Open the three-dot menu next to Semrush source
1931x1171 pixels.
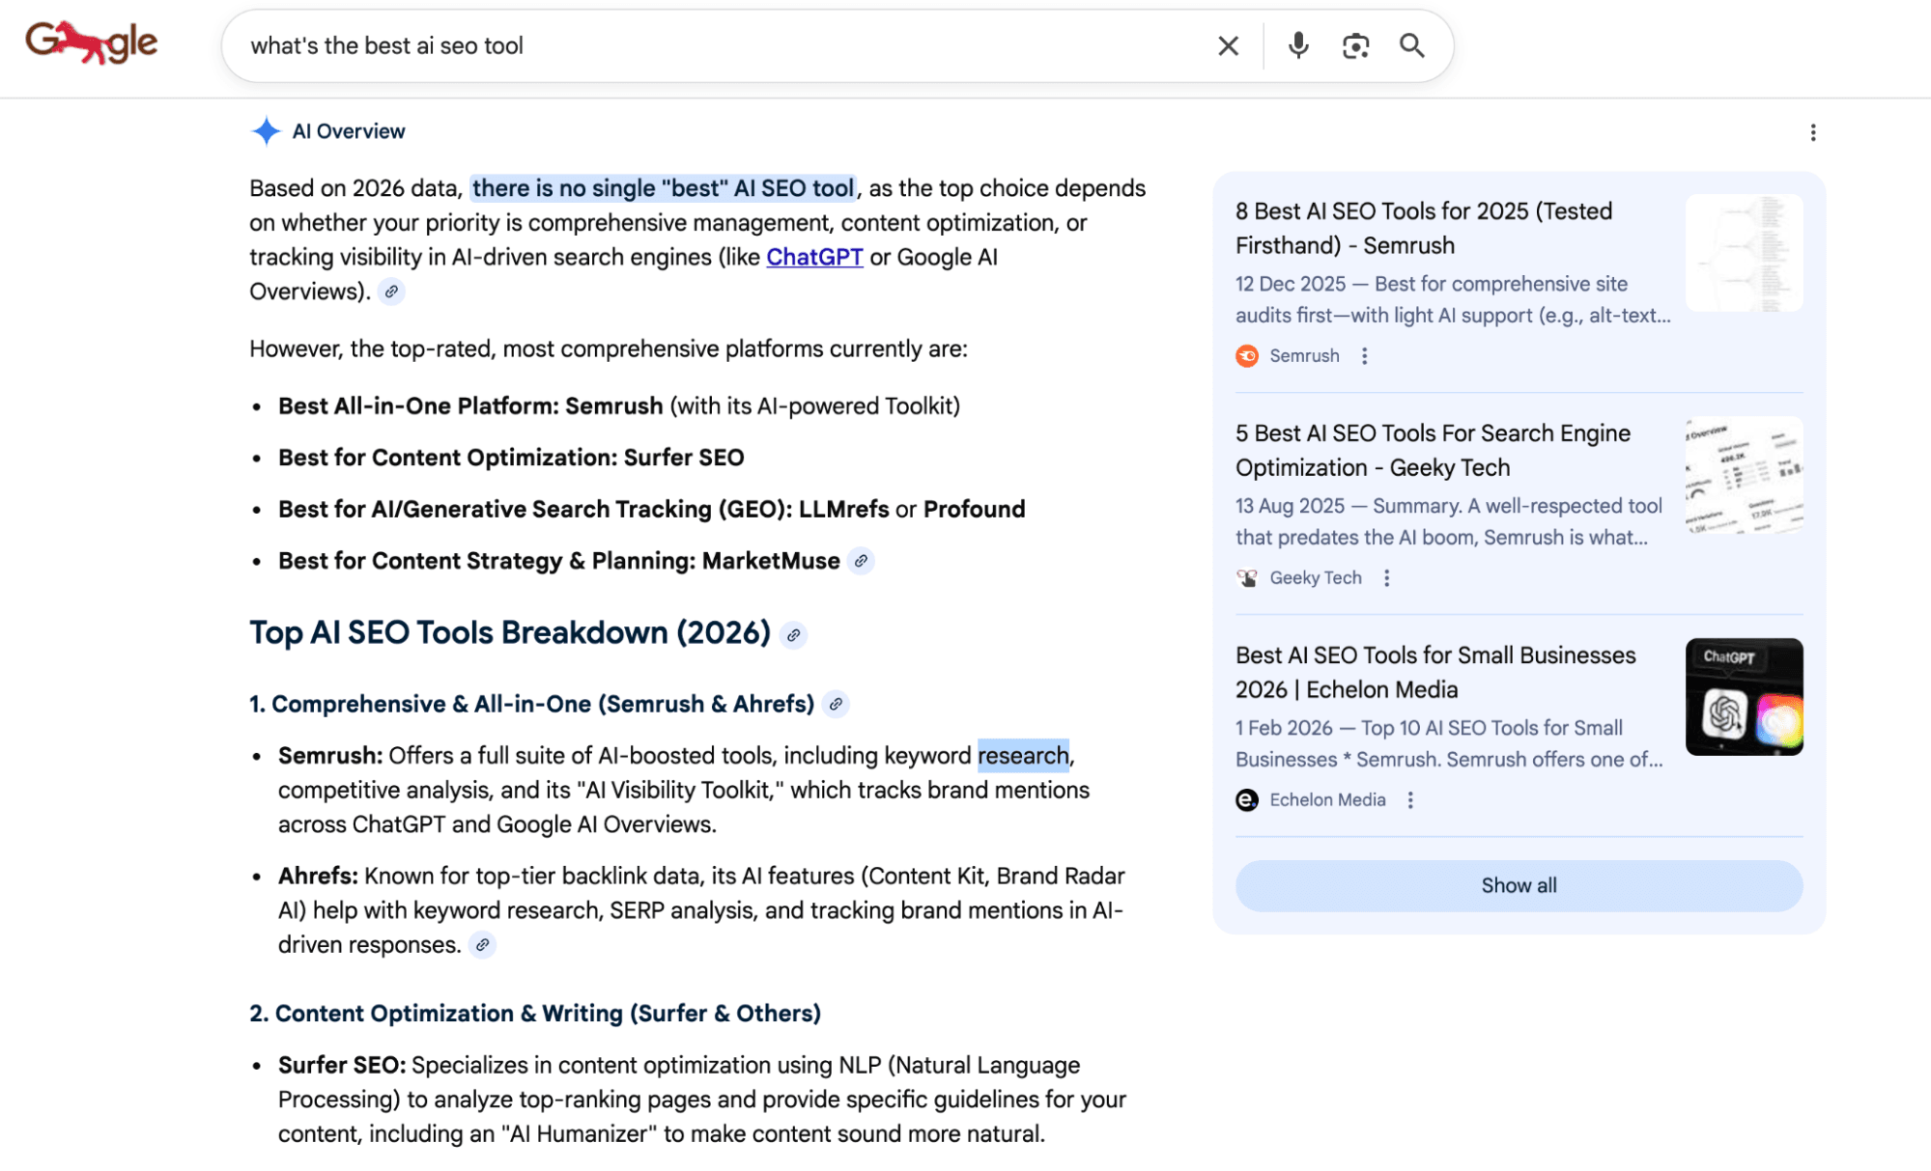(1365, 355)
